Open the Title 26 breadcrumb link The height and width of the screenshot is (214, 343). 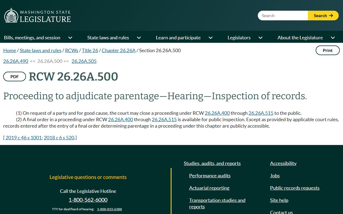tap(90, 50)
